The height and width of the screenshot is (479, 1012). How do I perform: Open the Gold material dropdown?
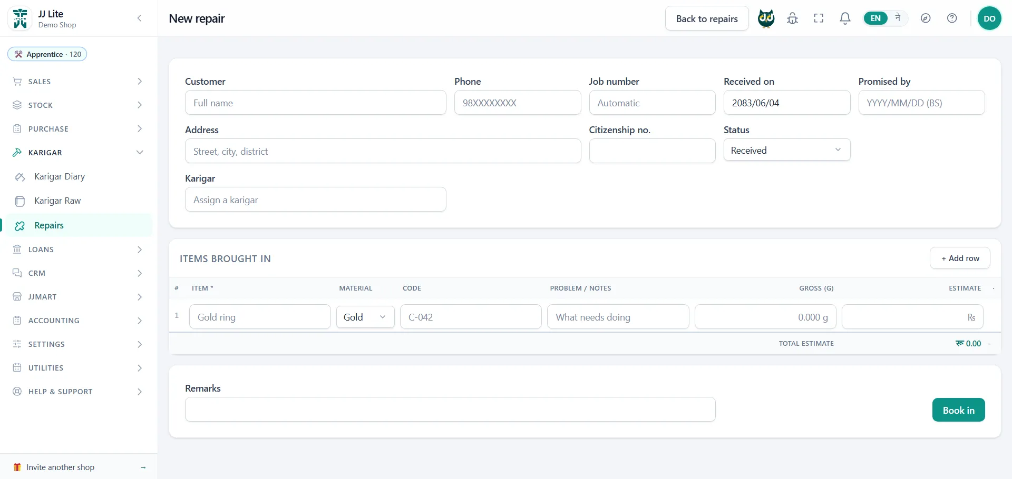[x=365, y=317]
